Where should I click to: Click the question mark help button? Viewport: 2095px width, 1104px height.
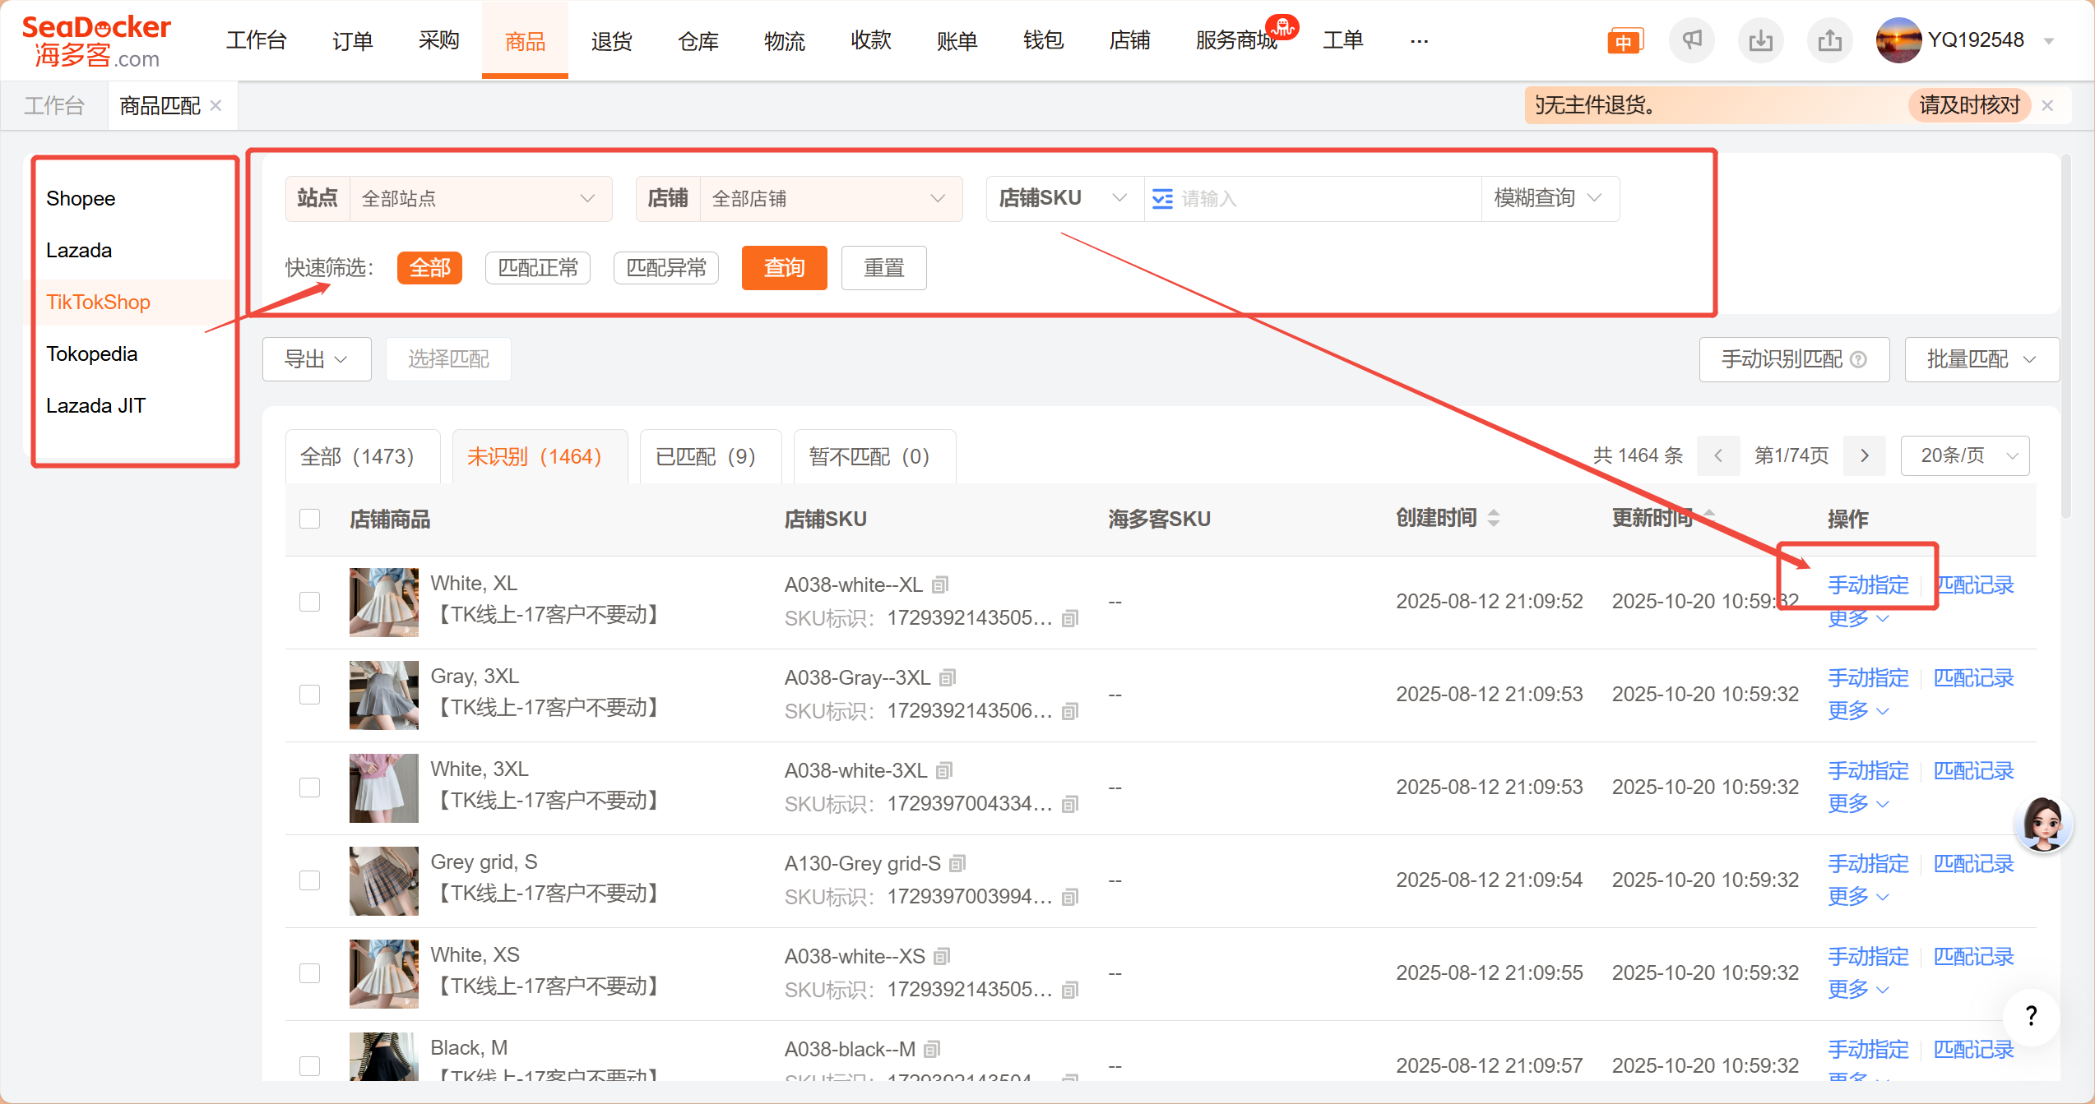pos(2031,1016)
